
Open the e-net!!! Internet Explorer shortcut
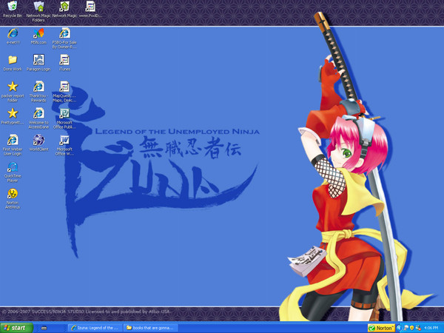(x=13, y=36)
